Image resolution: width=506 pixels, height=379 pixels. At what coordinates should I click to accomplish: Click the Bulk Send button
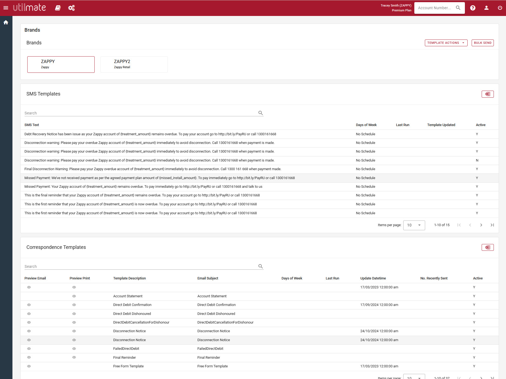tap(482, 43)
